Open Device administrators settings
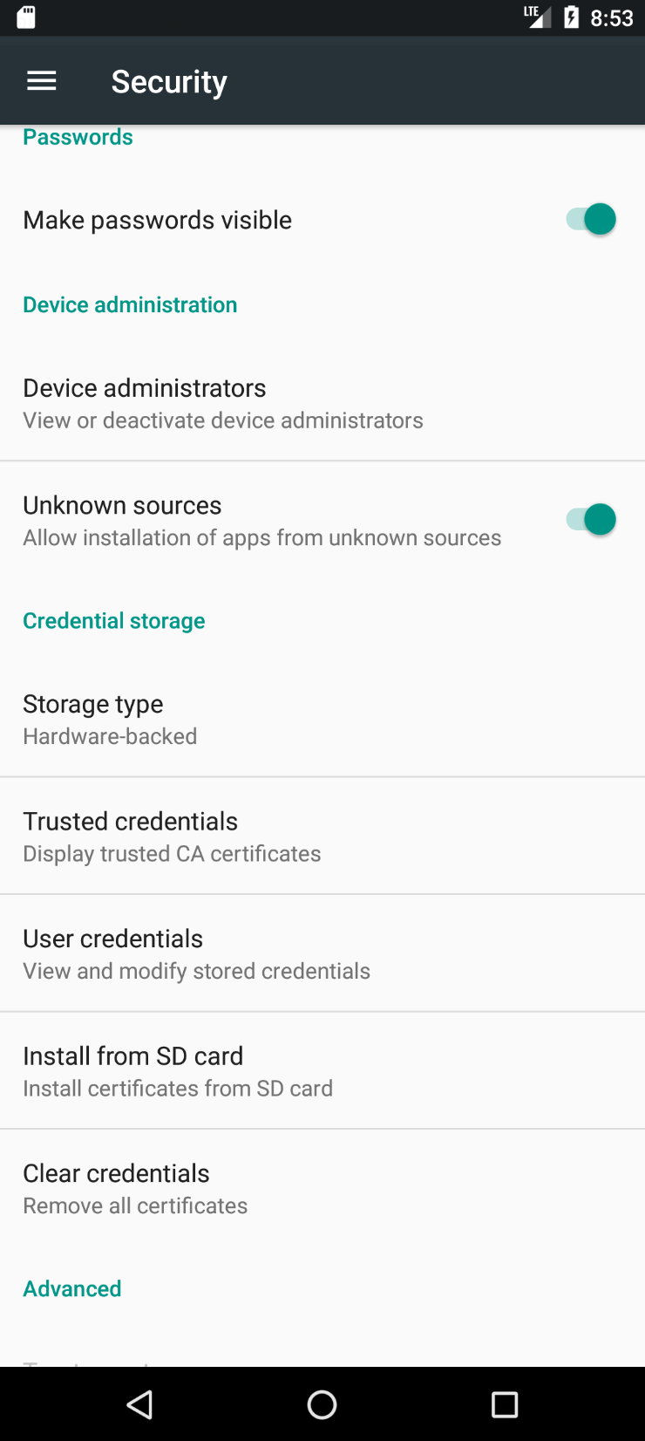The width and height of the screenshot is (645, 1441). point(223,403)
